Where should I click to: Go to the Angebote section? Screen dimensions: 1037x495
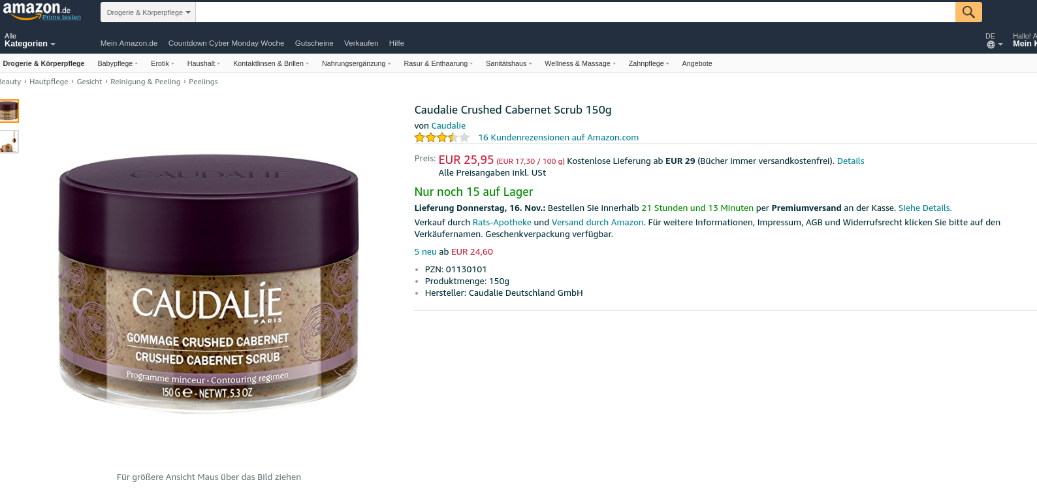[697, 63]
